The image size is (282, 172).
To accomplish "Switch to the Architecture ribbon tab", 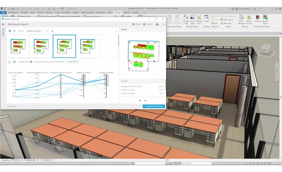I will [x=13, y=13].
